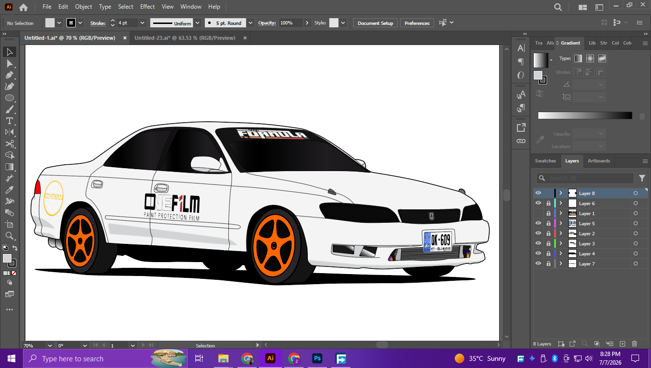Click the gradient slider bar
This screenshot has height=368, width=651.
tap(585, 115)
